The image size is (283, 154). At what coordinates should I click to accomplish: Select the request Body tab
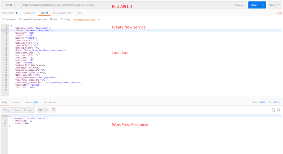pos(44,13)
